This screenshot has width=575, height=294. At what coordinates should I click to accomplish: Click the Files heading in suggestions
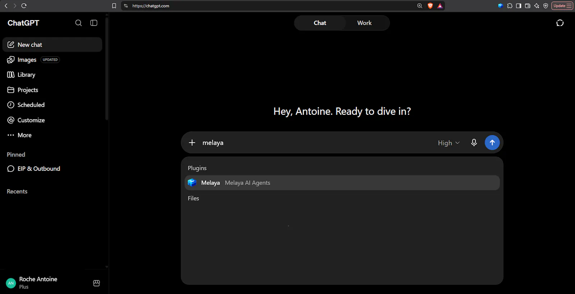click(x=193, y=198)
